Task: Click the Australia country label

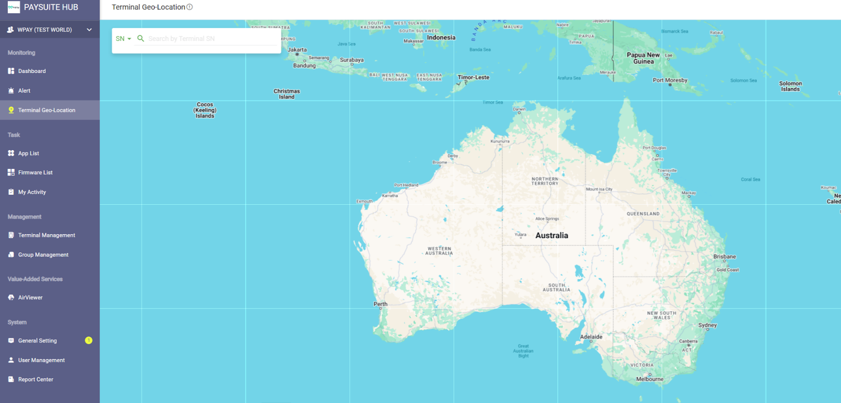Action: (x=552, y=236)
